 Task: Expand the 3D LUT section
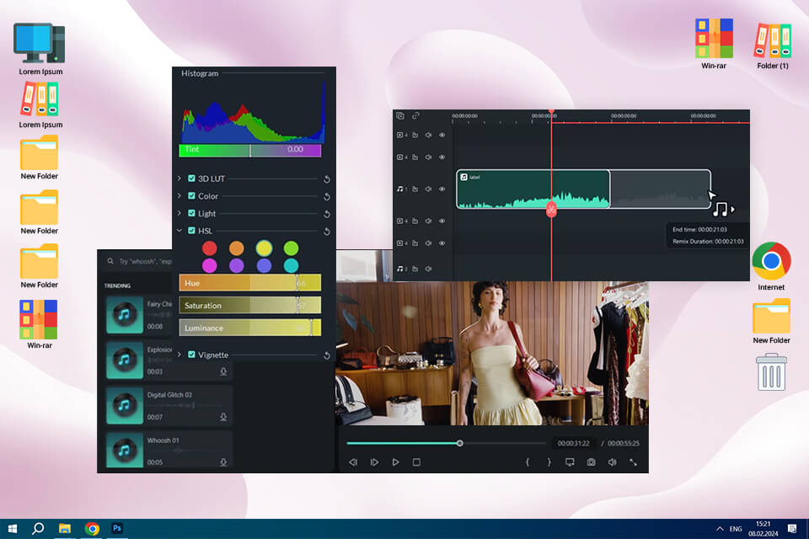click(179, 179)
